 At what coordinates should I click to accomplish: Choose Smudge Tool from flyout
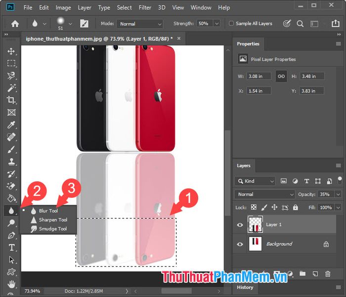tap(48, 229)
